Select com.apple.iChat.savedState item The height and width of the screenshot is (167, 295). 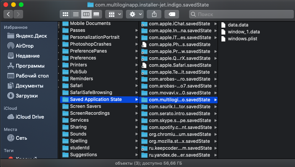point(179,24)
